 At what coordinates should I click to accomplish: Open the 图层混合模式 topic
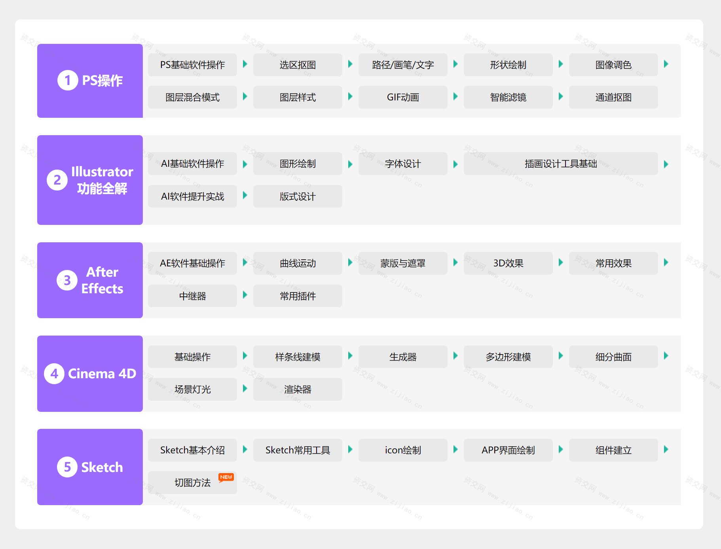click(192, 97)
